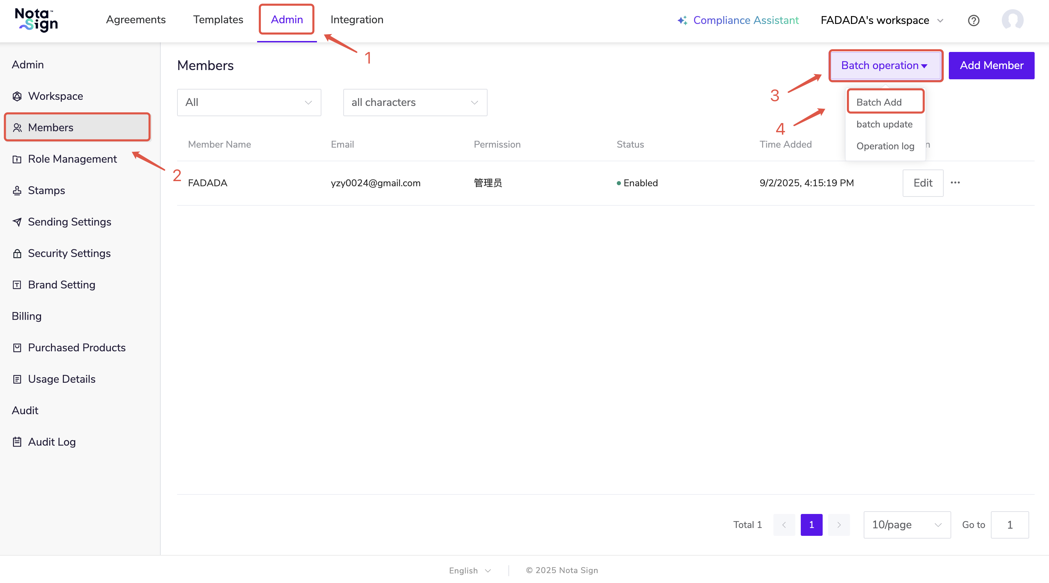Switch to the Templates tab

218,19
